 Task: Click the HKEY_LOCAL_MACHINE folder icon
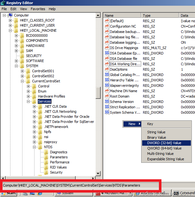pos(16,30)
